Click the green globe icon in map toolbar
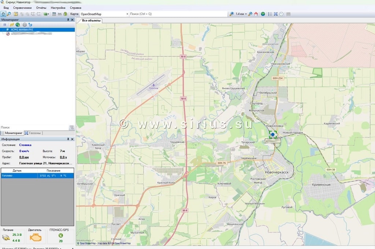Viewport: 375px width, 249px height. coord(263,14)
